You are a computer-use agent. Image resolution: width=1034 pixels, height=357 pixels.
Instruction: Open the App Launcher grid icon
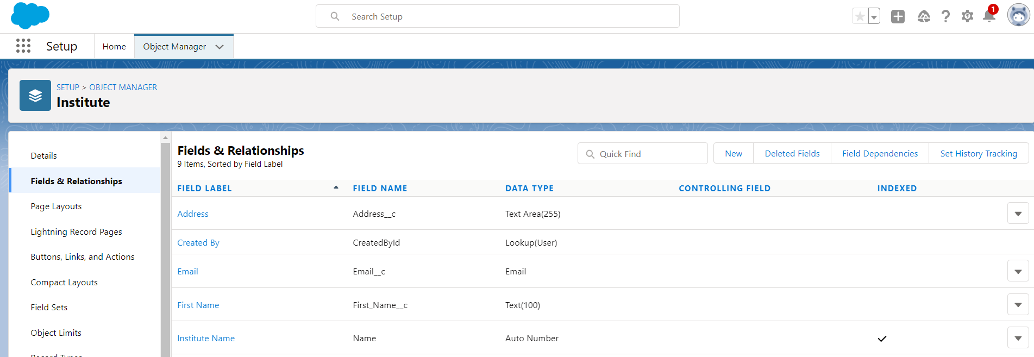point(23,46)
